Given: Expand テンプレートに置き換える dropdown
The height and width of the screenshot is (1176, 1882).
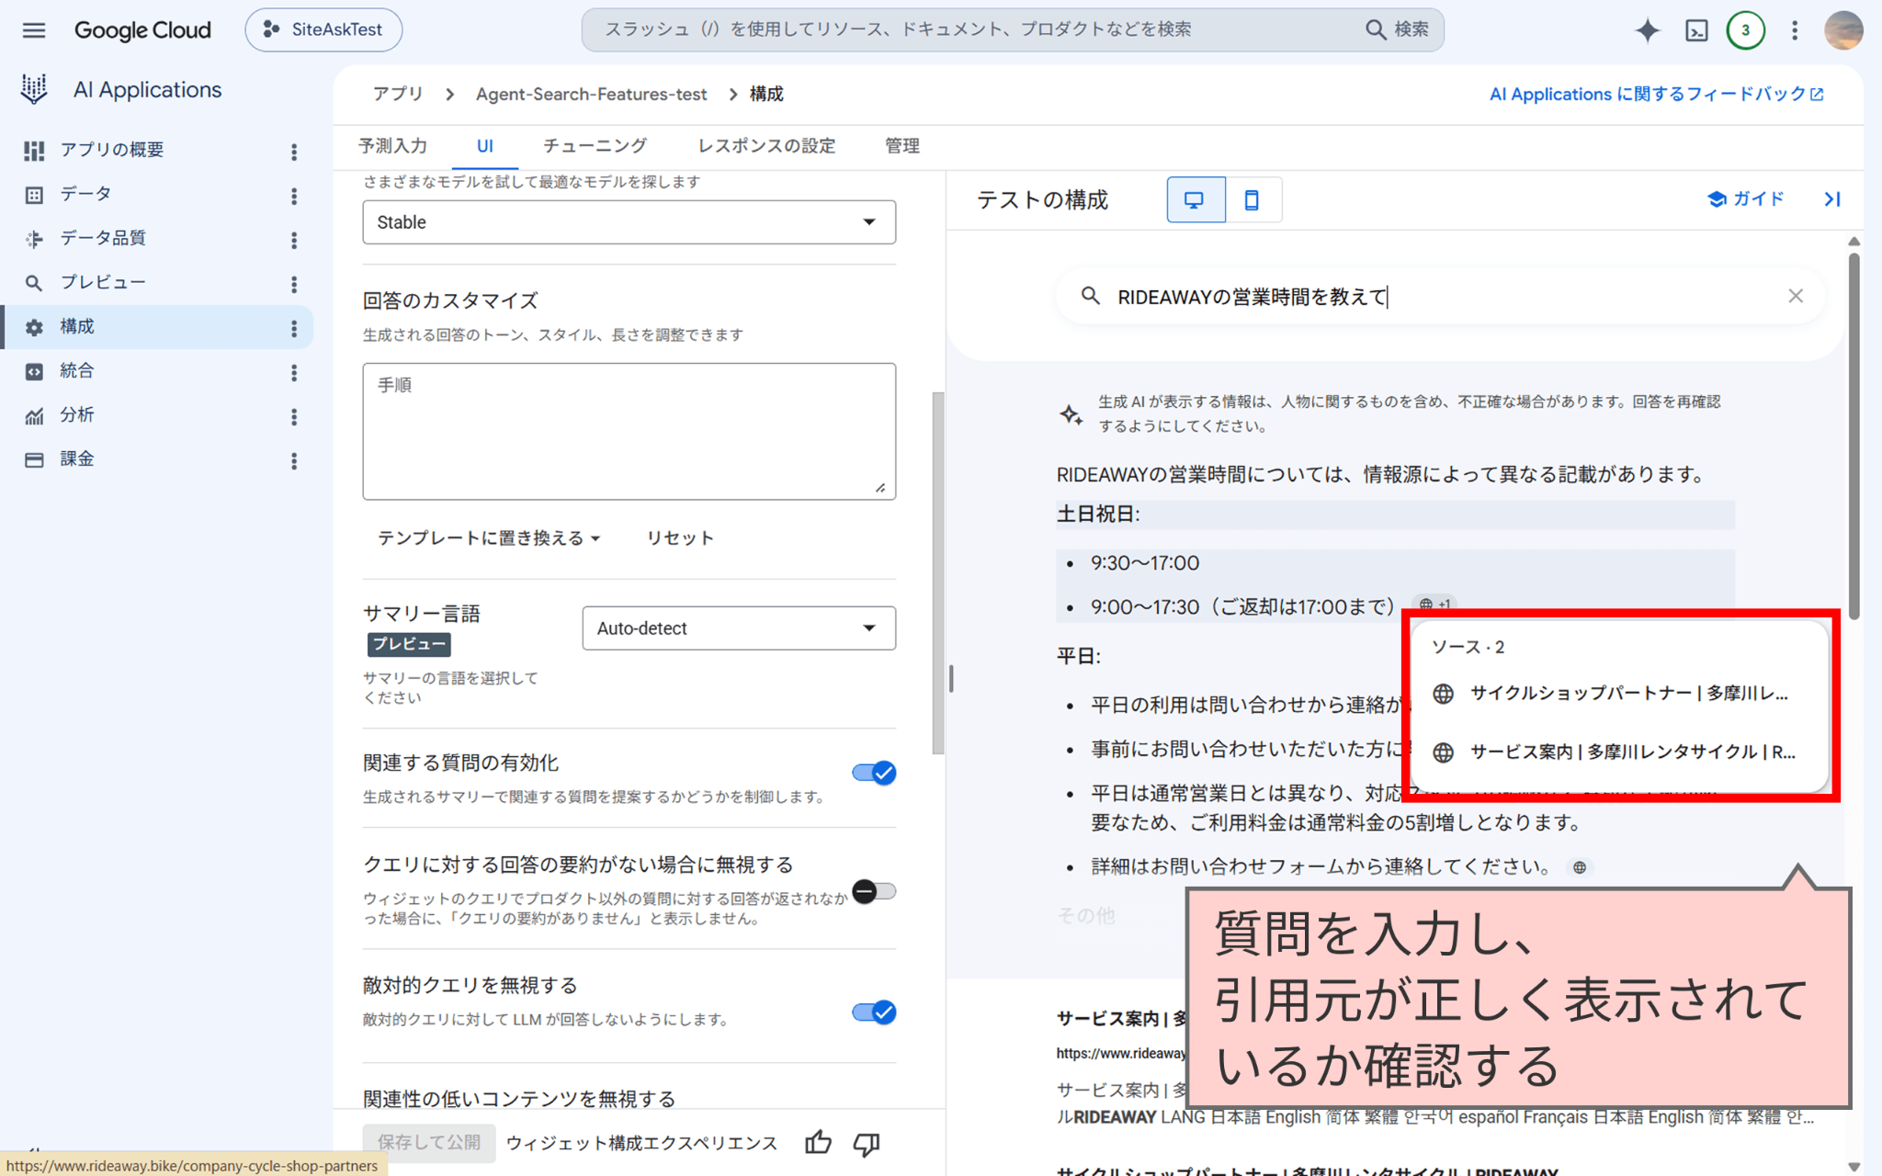Looking at the screenshot, I should click(x=489, y=538).
